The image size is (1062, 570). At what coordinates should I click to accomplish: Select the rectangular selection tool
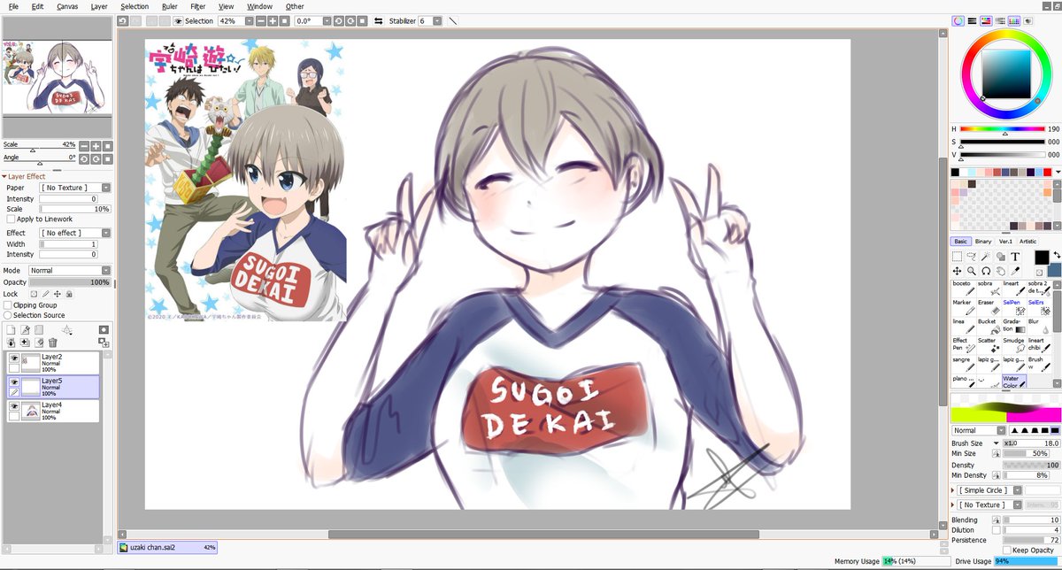[957, 257]
